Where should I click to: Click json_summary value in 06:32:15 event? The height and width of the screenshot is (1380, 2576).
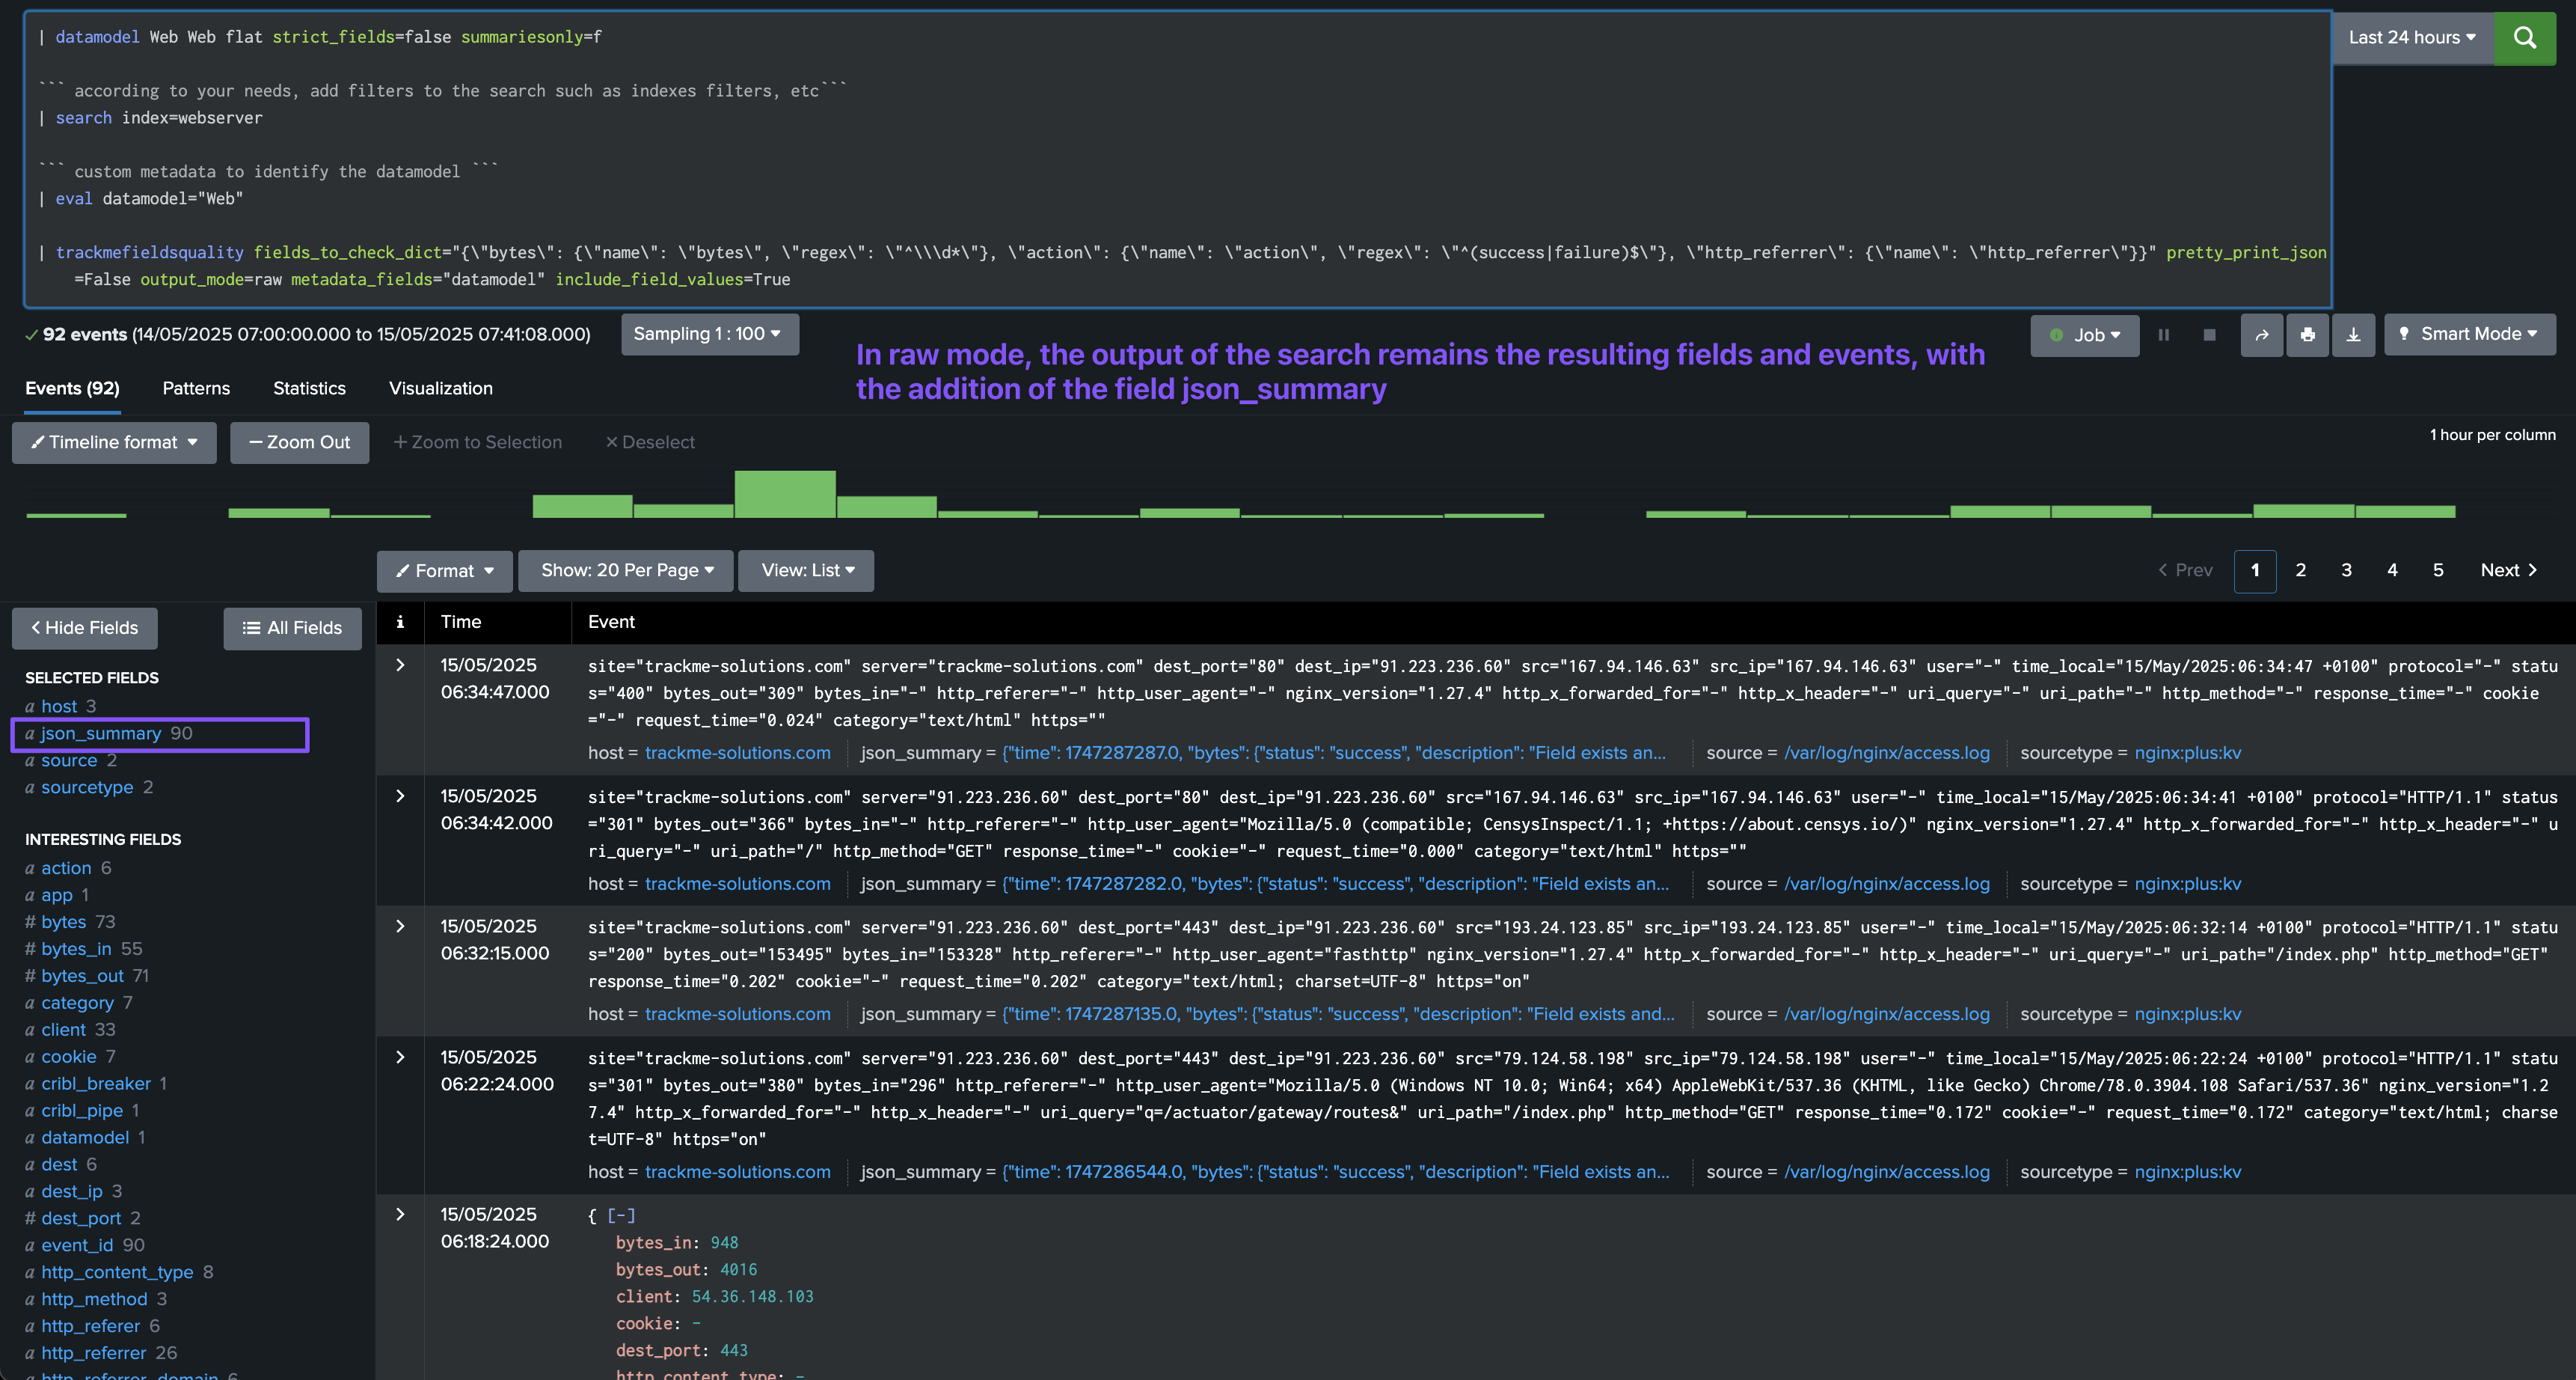click(x=1338, y=1015)
